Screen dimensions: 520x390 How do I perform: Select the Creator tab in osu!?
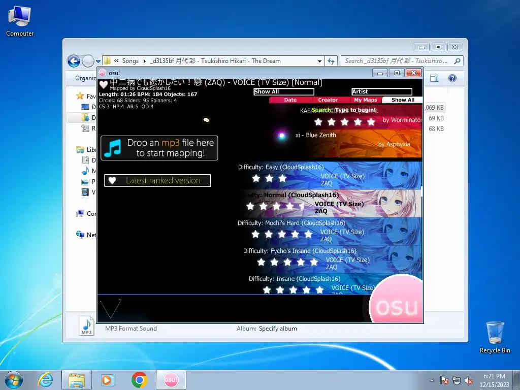click(328, 100)
